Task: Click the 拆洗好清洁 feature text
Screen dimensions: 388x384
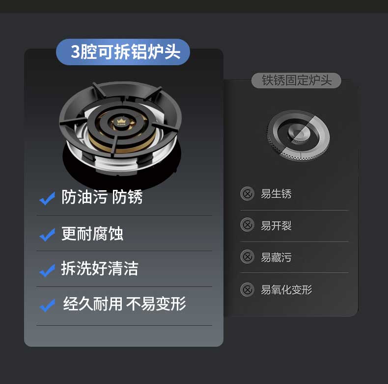Action: click(x=100, y=268)
